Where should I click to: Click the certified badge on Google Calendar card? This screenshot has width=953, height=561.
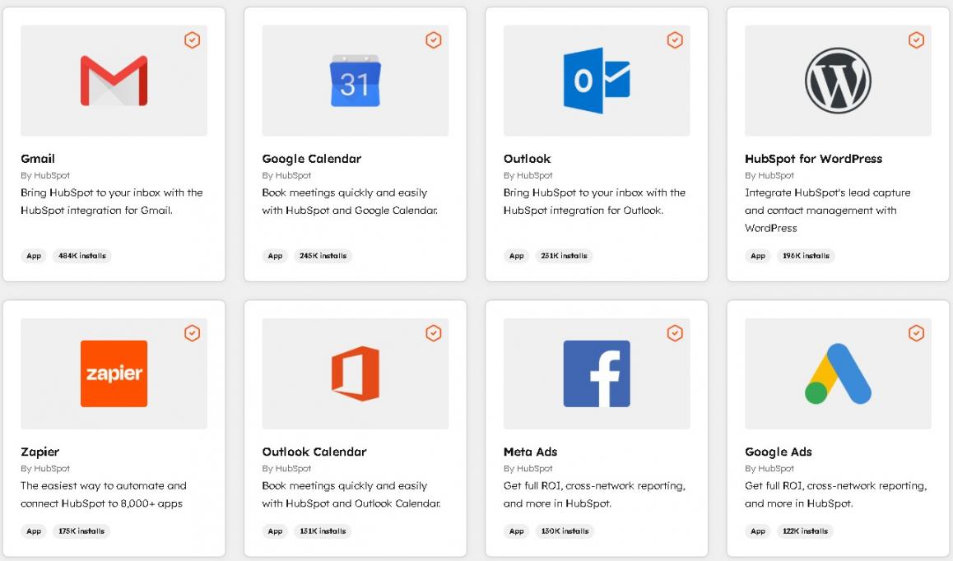tap(434, 40)
